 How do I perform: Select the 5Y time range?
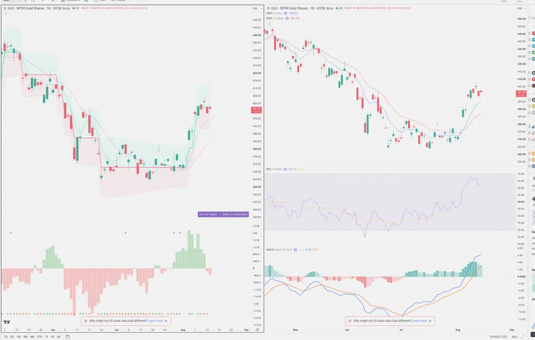pos(53,337)
